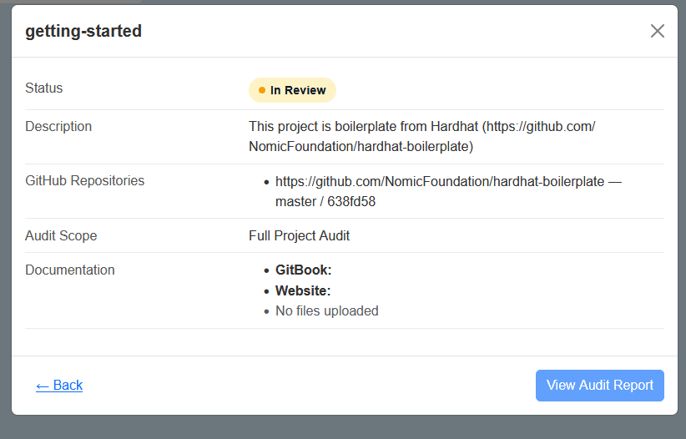The image size is (686, 439).
Task: Click the Documentation label
Action: pyautogui.click(x=70, y=270)
